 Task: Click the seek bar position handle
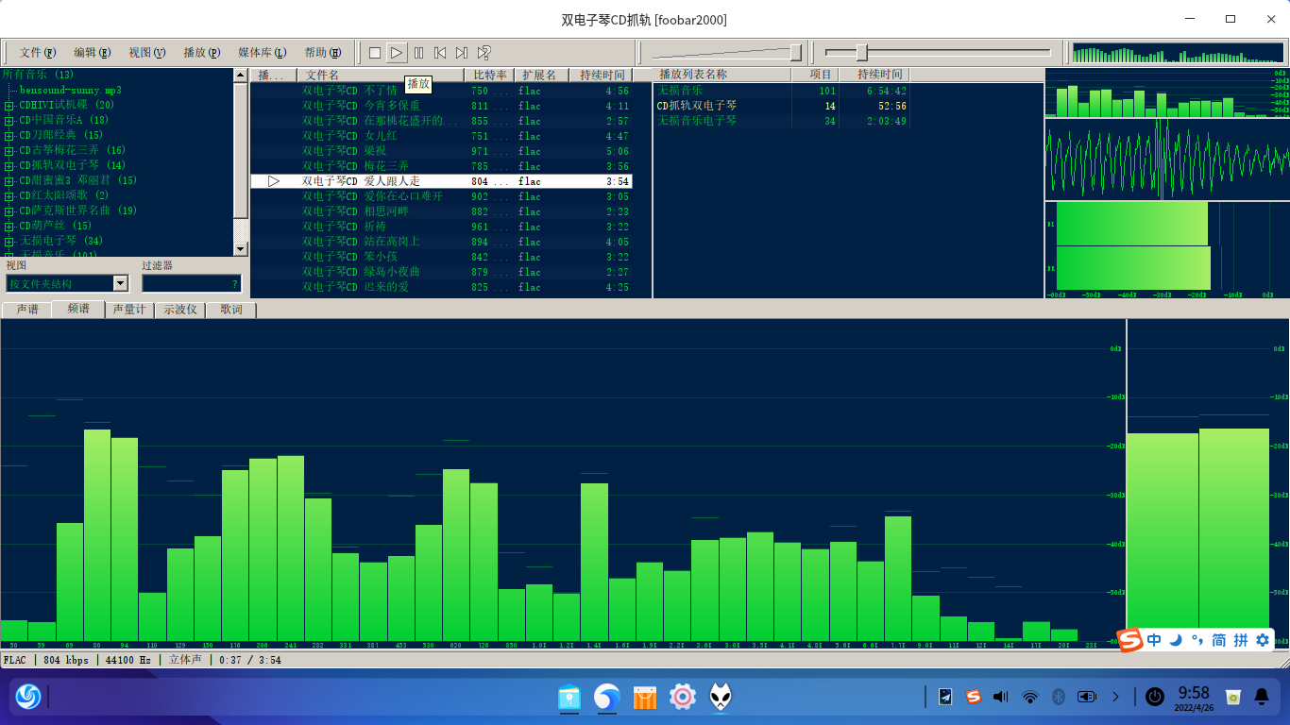[861, 52]
